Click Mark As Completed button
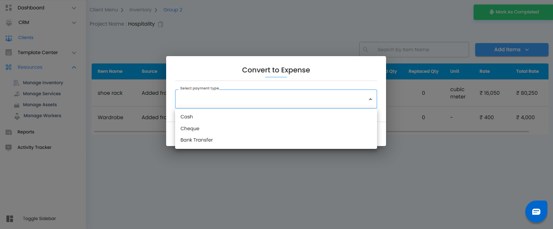The width and height of the screenshot is (553, 229). coord(514,12)
